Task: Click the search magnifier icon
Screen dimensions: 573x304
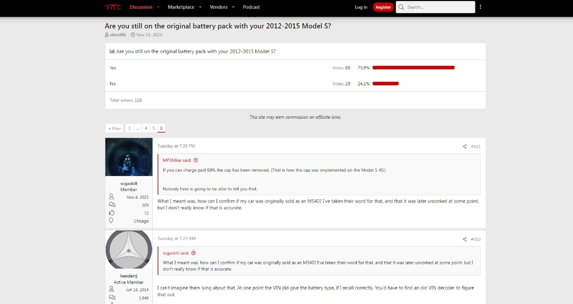Action: tap(401, 7)
